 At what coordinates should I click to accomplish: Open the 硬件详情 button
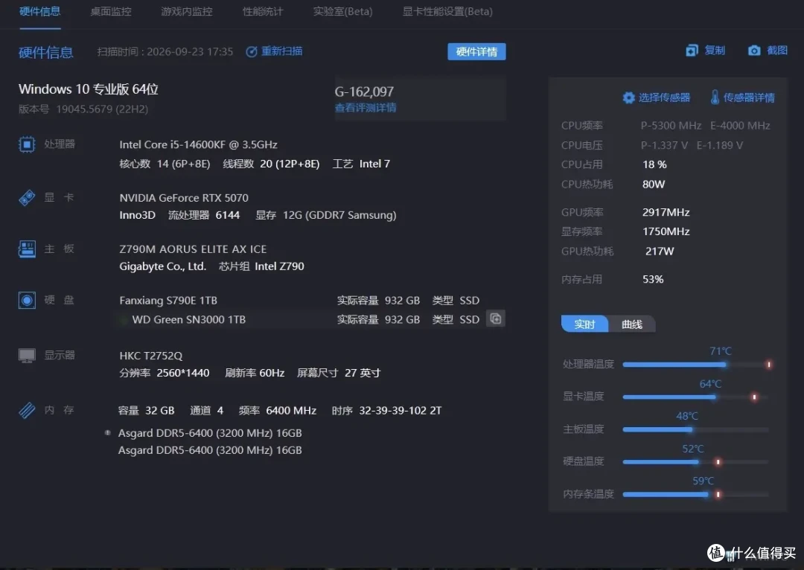point(476,51)
